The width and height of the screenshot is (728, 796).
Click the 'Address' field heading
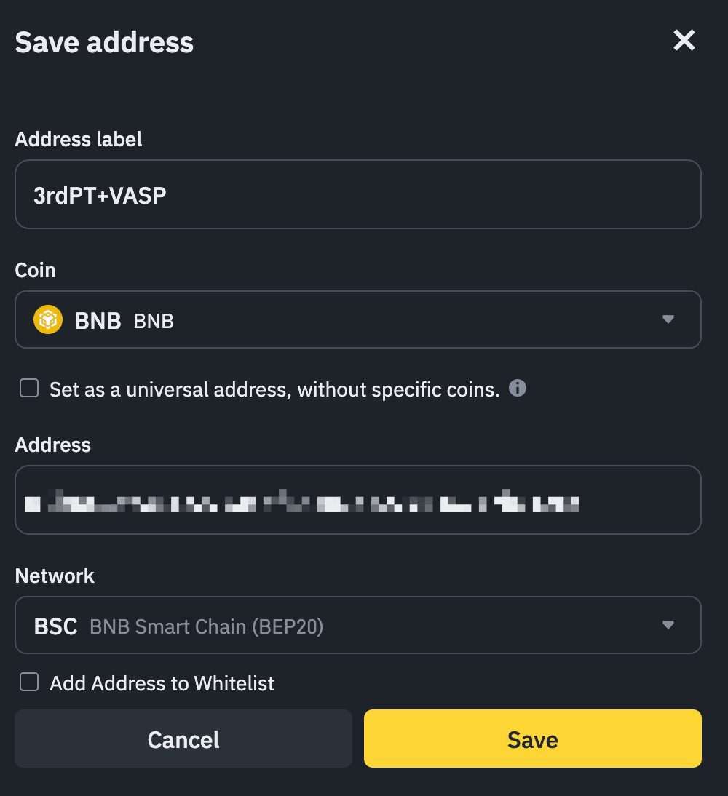click(x=53, y=445)
